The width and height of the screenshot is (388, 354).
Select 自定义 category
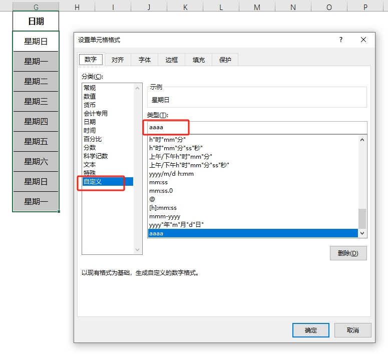coord(108,181)
